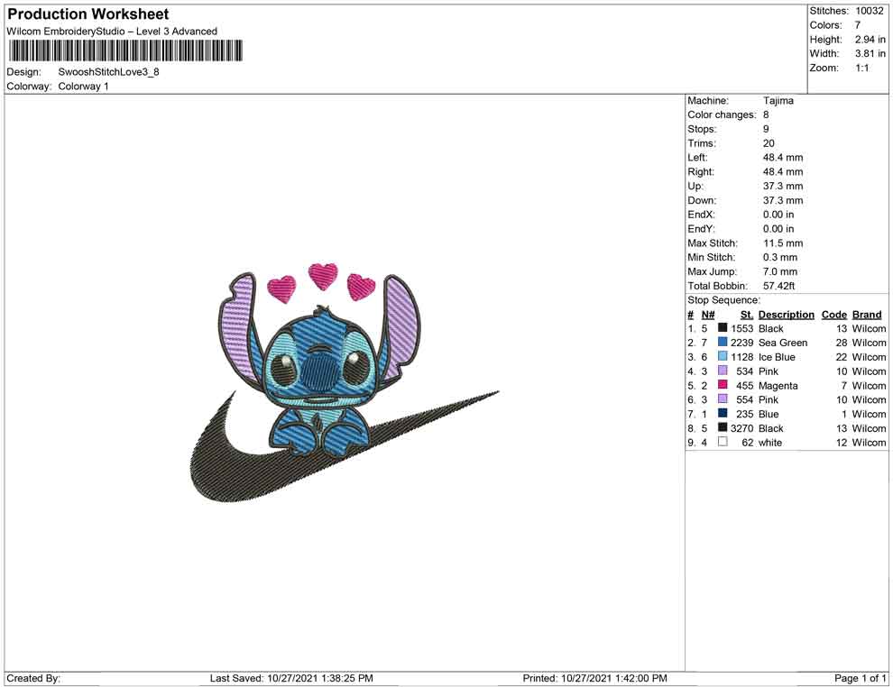Click the EndX value '0.00 in'
The height and width of the screenshot is (687, 893).
pyautogui.click(x=778, y=215)
